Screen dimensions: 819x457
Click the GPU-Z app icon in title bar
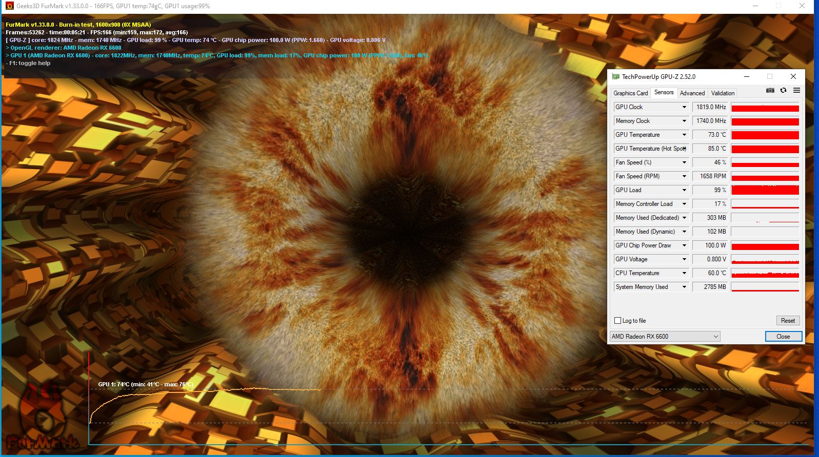pos(615,77)
